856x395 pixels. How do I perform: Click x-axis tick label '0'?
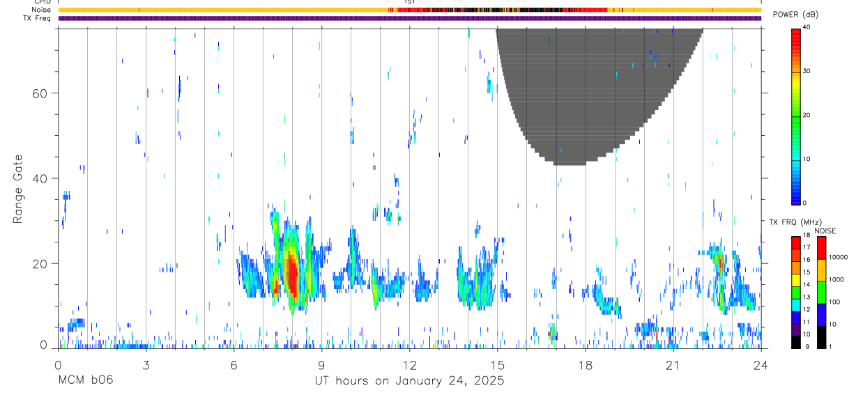(59, 365)
